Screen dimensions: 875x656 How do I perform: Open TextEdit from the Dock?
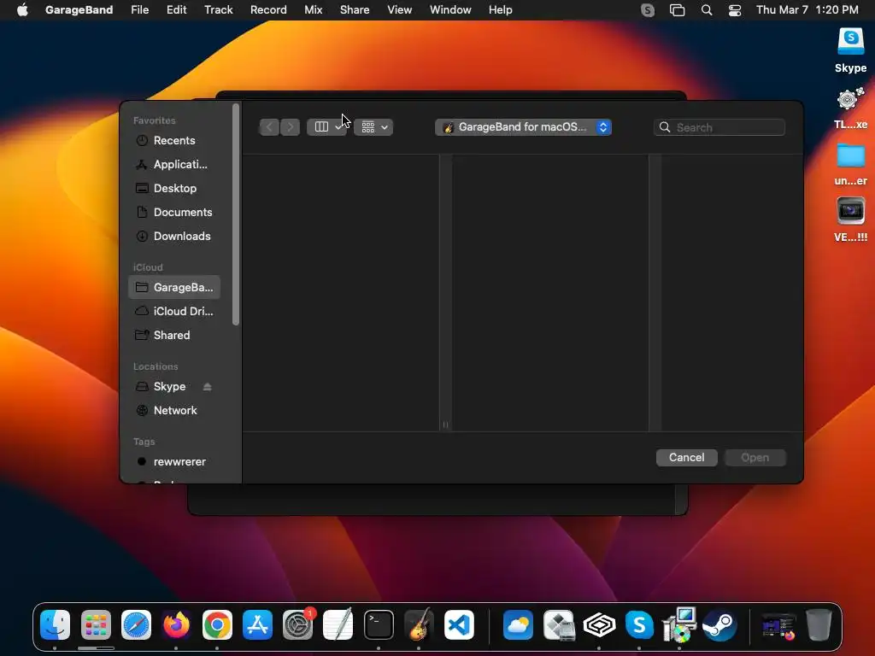point(338,624)
